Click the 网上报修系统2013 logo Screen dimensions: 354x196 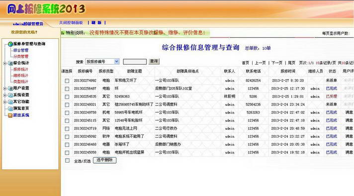point(46,9)
